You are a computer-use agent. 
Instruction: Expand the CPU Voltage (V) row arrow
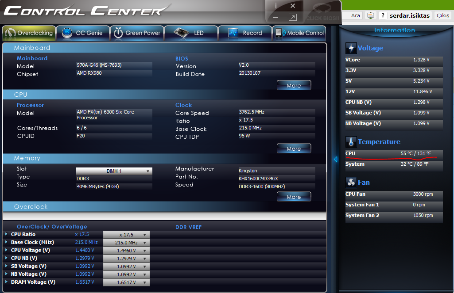(x=6, y=250)
